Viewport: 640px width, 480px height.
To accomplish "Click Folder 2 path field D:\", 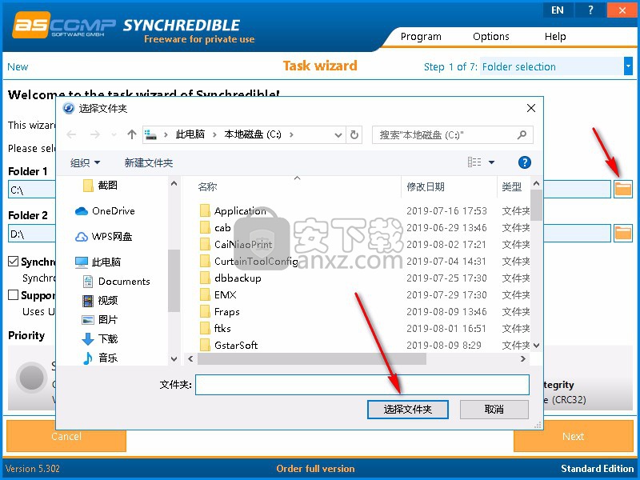I will pyautogui.click(x=32, y=234).
